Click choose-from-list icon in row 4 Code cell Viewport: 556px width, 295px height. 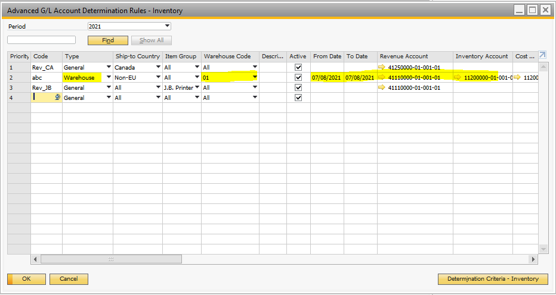coord(57,98)
